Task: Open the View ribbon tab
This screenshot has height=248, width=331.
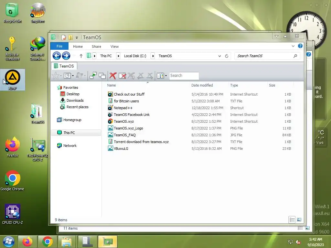Action: 114,46
